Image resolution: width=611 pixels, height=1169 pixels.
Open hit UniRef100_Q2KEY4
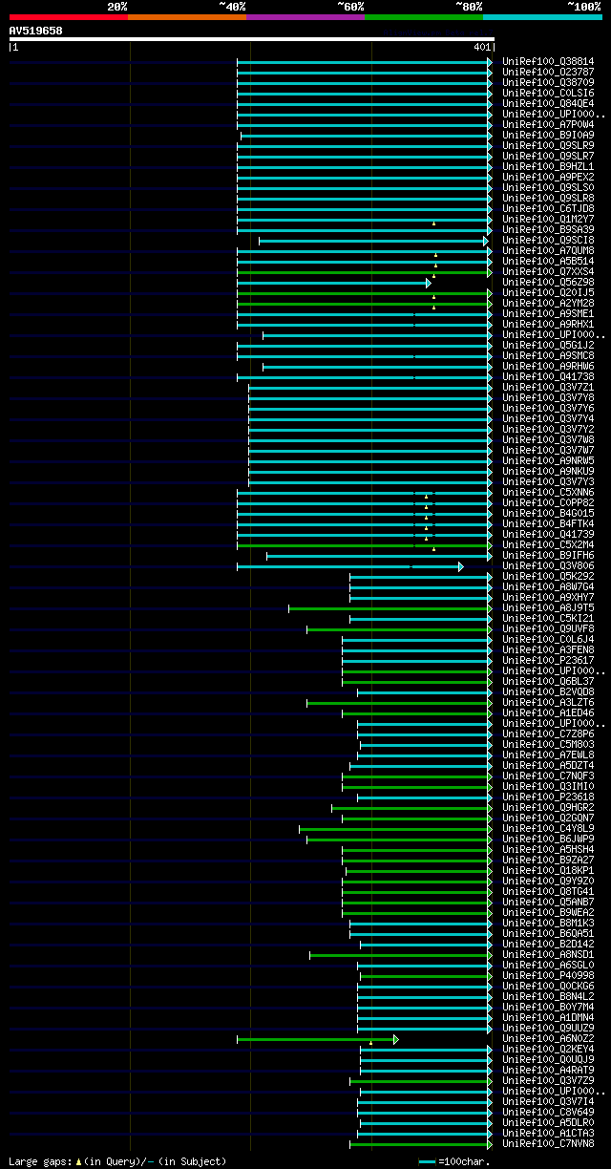(548, 1050)
